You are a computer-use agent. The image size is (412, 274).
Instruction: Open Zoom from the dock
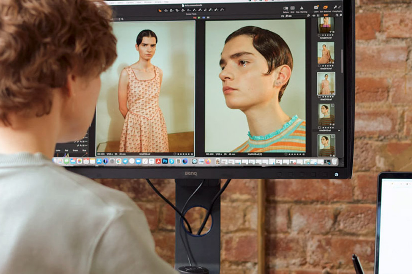[139, 161]
